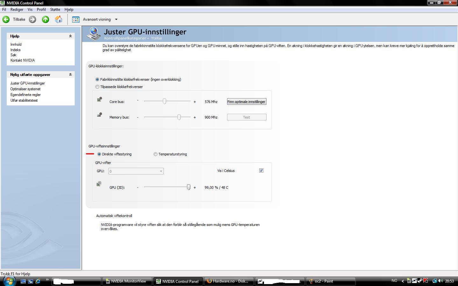
Task: Open the Støtte menu
Action: [55, 10]
